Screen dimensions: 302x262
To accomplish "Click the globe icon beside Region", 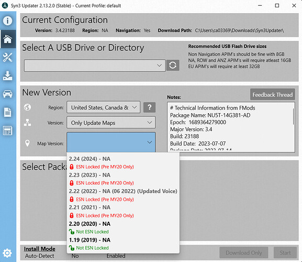I will (27, 107).
